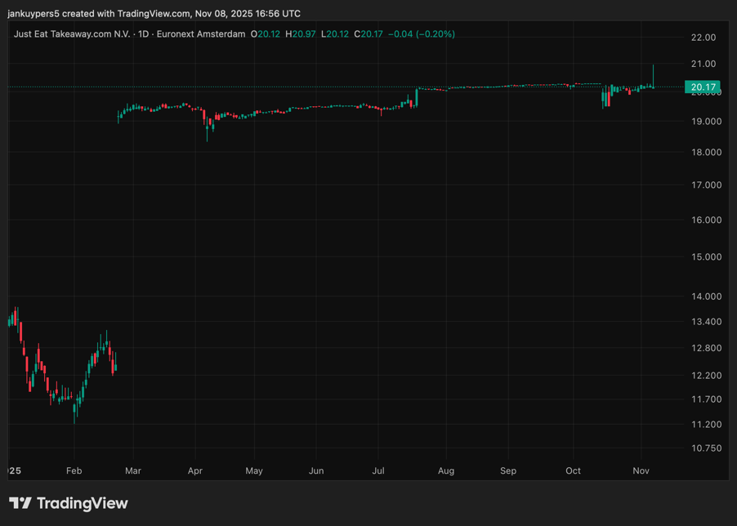The width and height of the screenshot is (737, 526).
Task: Click the 13.400 price axis label
Action: tap(706, 322)
